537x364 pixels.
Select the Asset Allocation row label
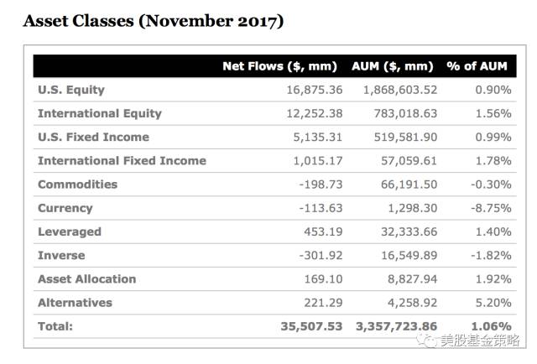(87, 279)
